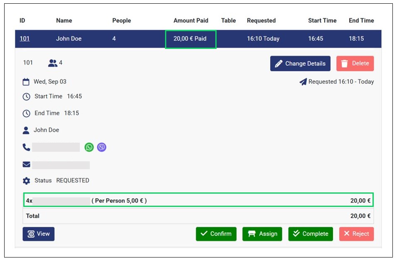Click the clock icon beside Start Time
Viewport: 397px width, 260px height.
click(x=26, y=97)
